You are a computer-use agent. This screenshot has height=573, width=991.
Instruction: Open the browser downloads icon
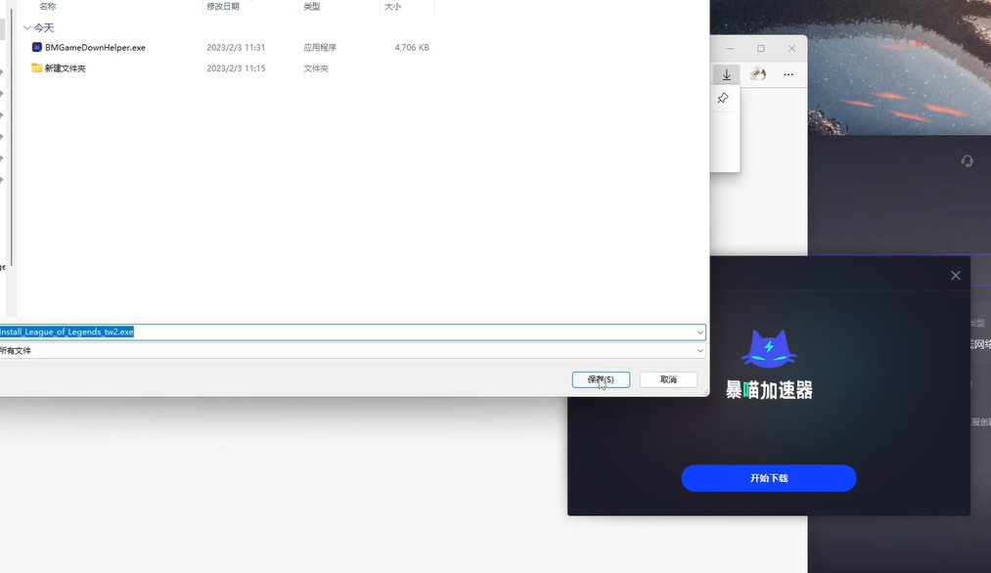726,74
